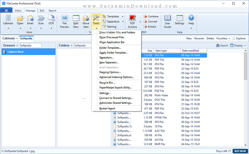Expand the Email dropdown arrow
The height and width of the screenshot is (154, 249).
click(x=30, y=29)
